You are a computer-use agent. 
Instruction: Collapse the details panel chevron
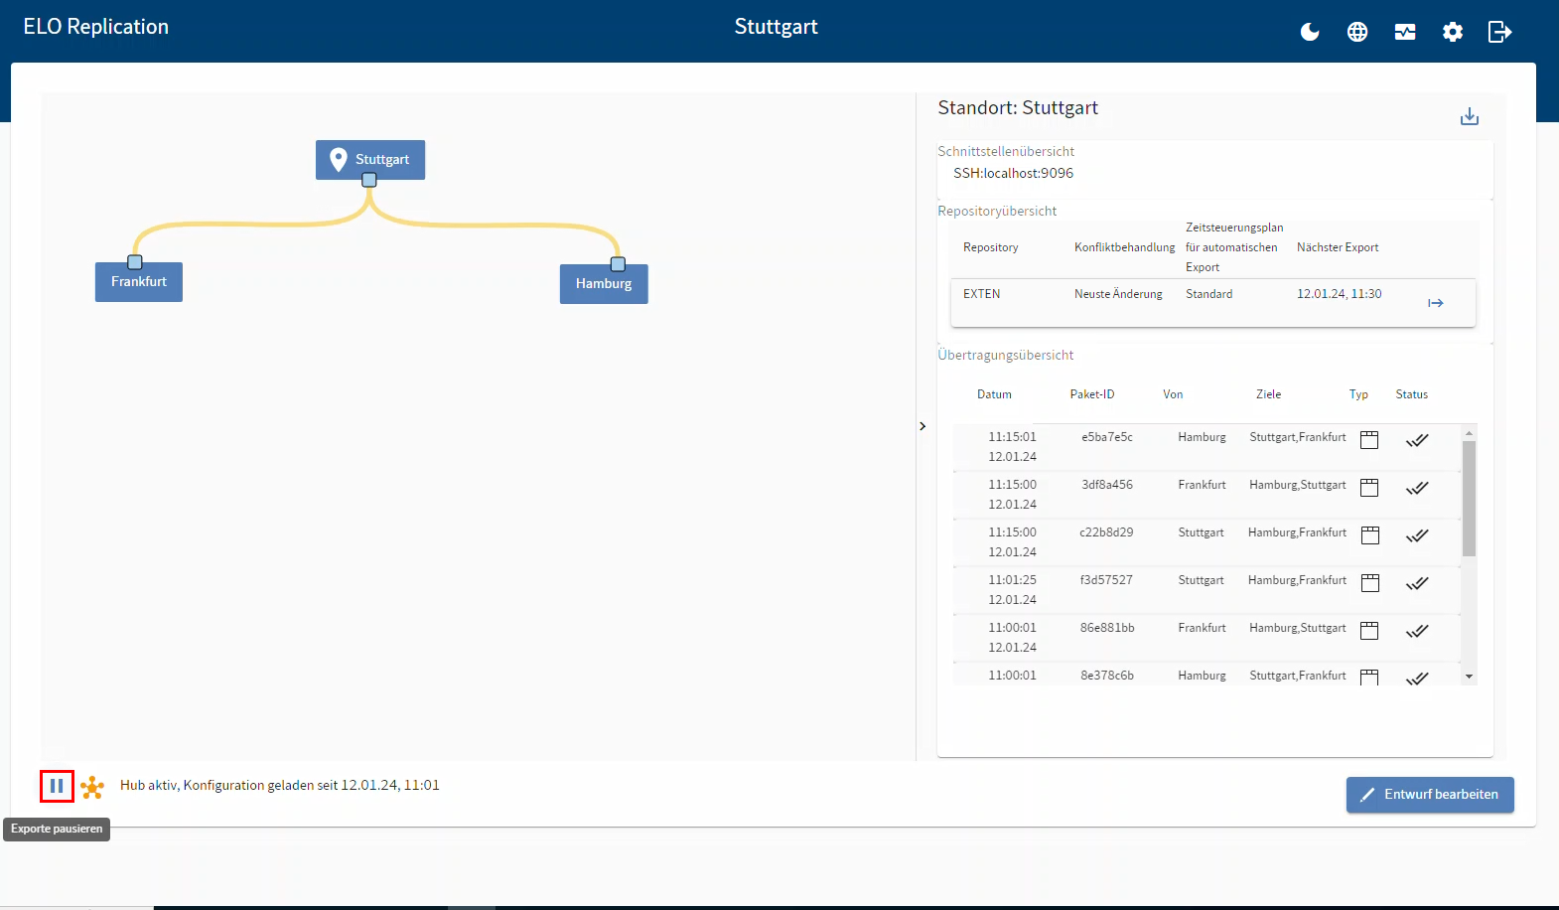click(x=922, y=426)
